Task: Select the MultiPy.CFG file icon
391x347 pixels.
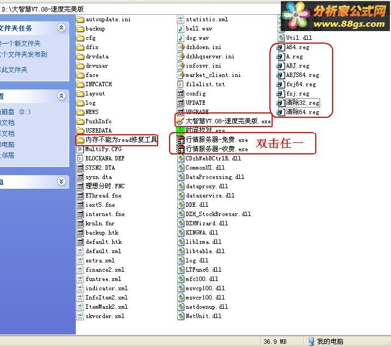Action: [x=80, y=149]
